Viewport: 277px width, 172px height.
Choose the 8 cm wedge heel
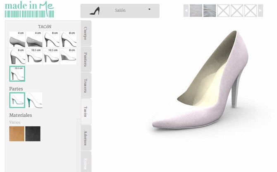(69, 57)
